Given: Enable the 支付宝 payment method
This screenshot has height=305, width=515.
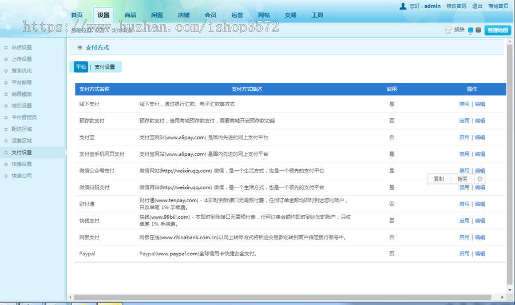Looking at the screenshot, I should point(464,138).
